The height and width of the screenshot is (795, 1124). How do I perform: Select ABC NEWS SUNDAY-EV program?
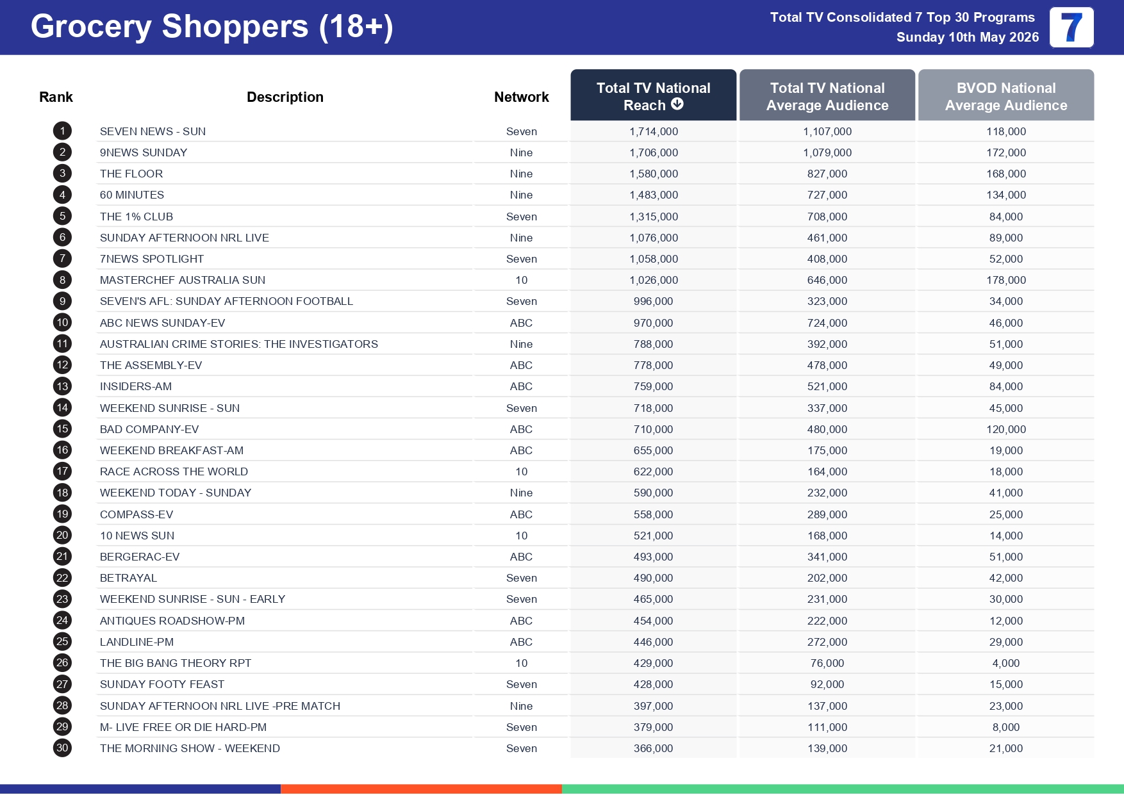(x=163, y=323)
